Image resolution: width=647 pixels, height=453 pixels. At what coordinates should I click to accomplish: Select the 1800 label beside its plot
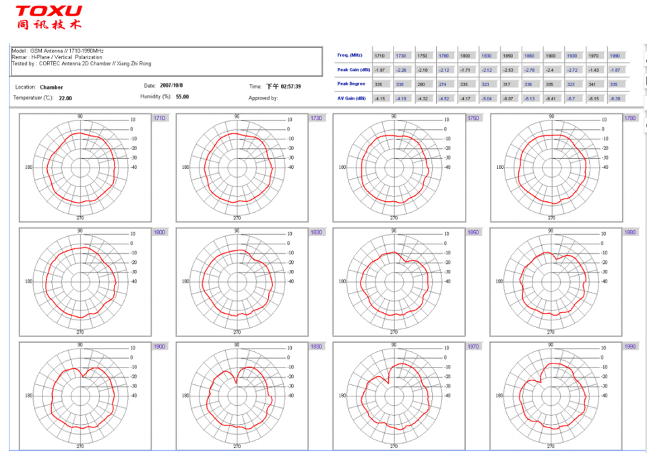(160, 232)
